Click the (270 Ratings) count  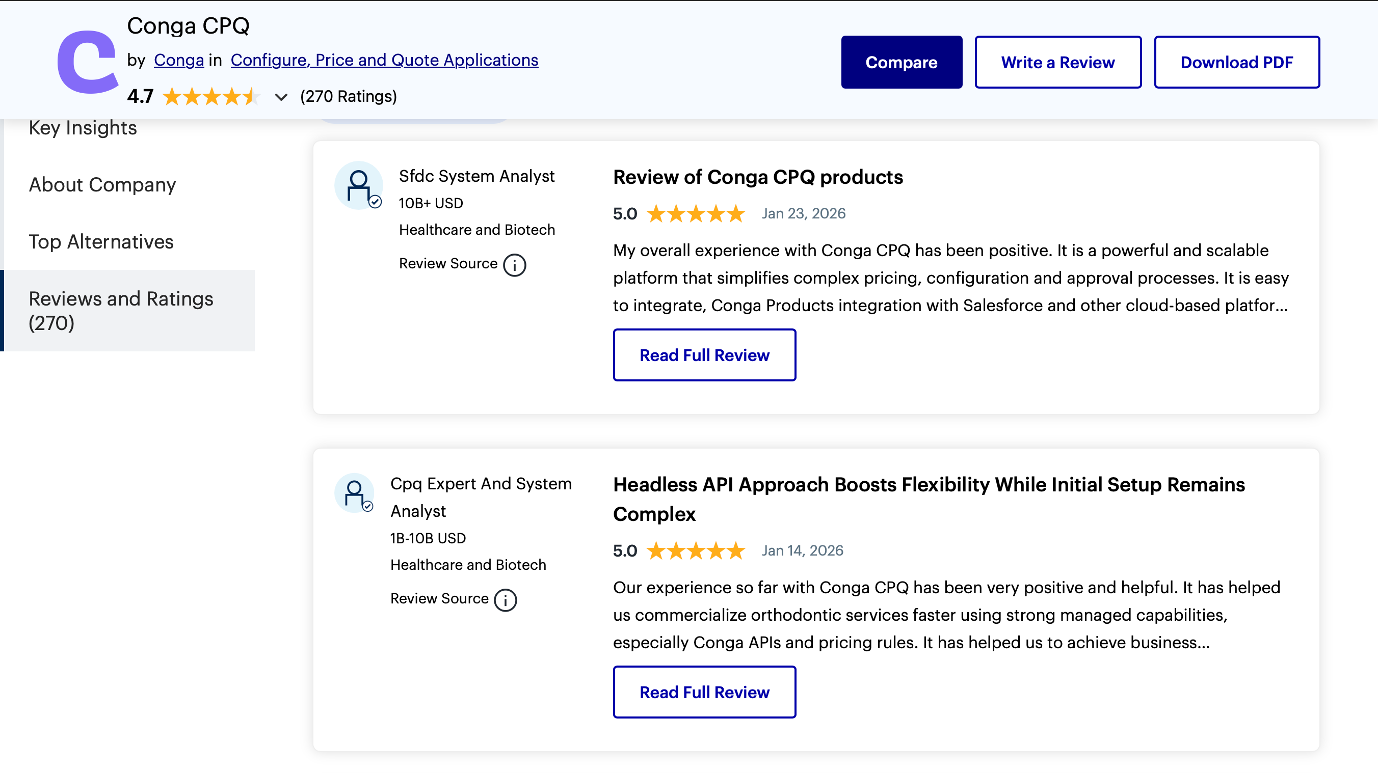point(348,96)
